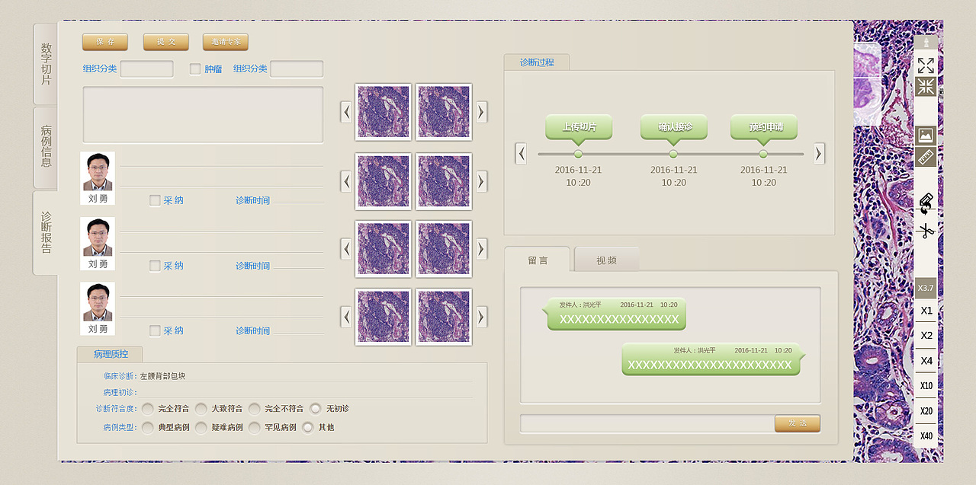This screenshot has height=485, width=976.
Task: Click the first message from 洪光平
Action: pyautogui.click(x=616, y=314)
